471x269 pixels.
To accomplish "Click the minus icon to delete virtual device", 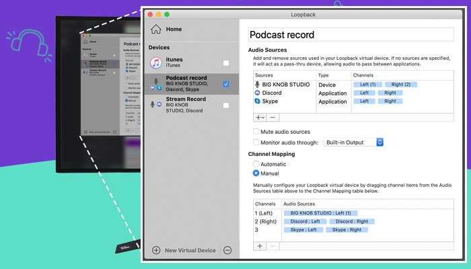I will point(227,250).
